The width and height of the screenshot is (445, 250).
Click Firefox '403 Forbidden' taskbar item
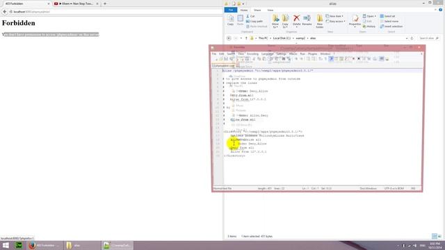point(45,245)
